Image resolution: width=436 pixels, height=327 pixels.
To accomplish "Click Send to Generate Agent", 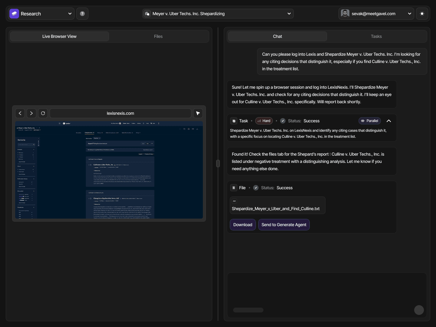I will 284,225.
